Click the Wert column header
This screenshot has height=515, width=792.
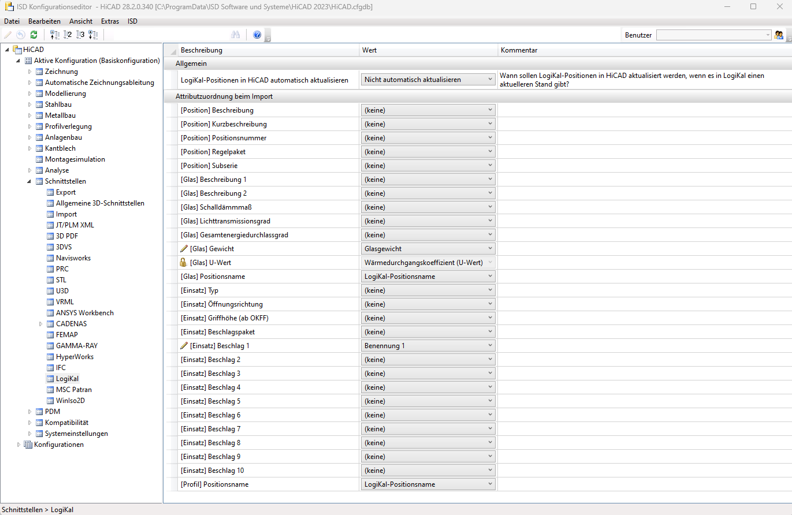click(428, 50)
